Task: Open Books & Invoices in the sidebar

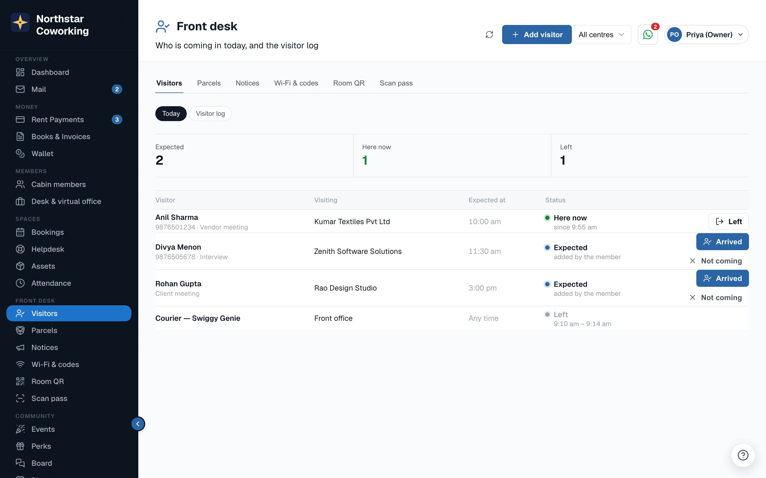Action: point(69,136)
